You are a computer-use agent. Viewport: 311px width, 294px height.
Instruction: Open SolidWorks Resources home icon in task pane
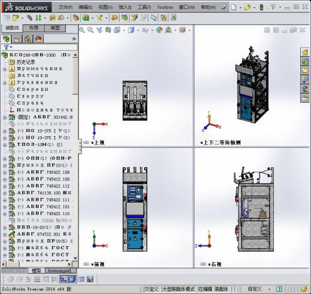[x=305, y=52]
